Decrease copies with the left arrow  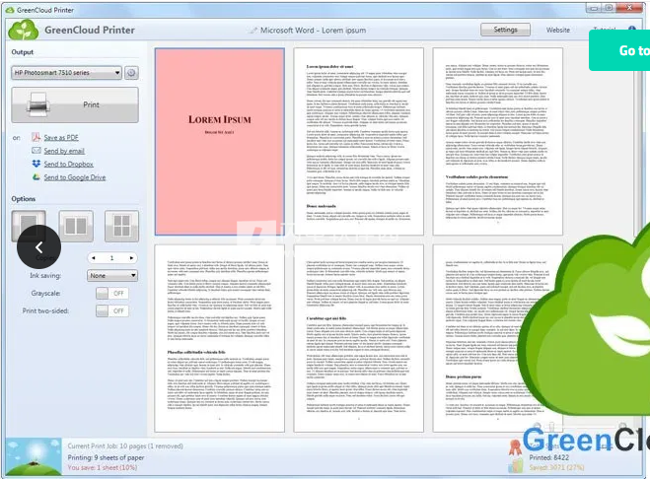(92, 258)
